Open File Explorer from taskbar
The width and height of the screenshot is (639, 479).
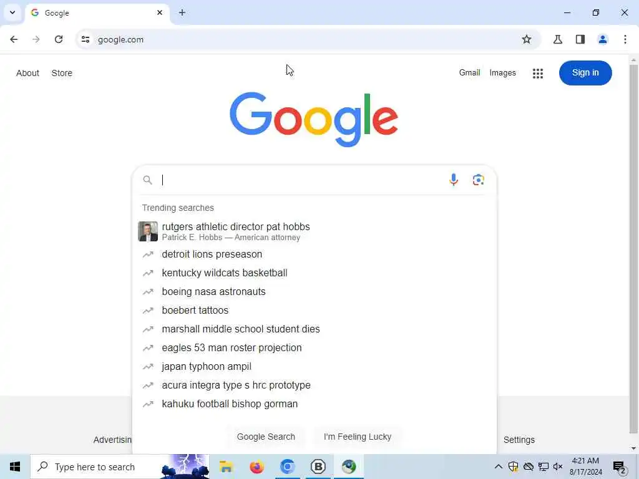(226, 467)
